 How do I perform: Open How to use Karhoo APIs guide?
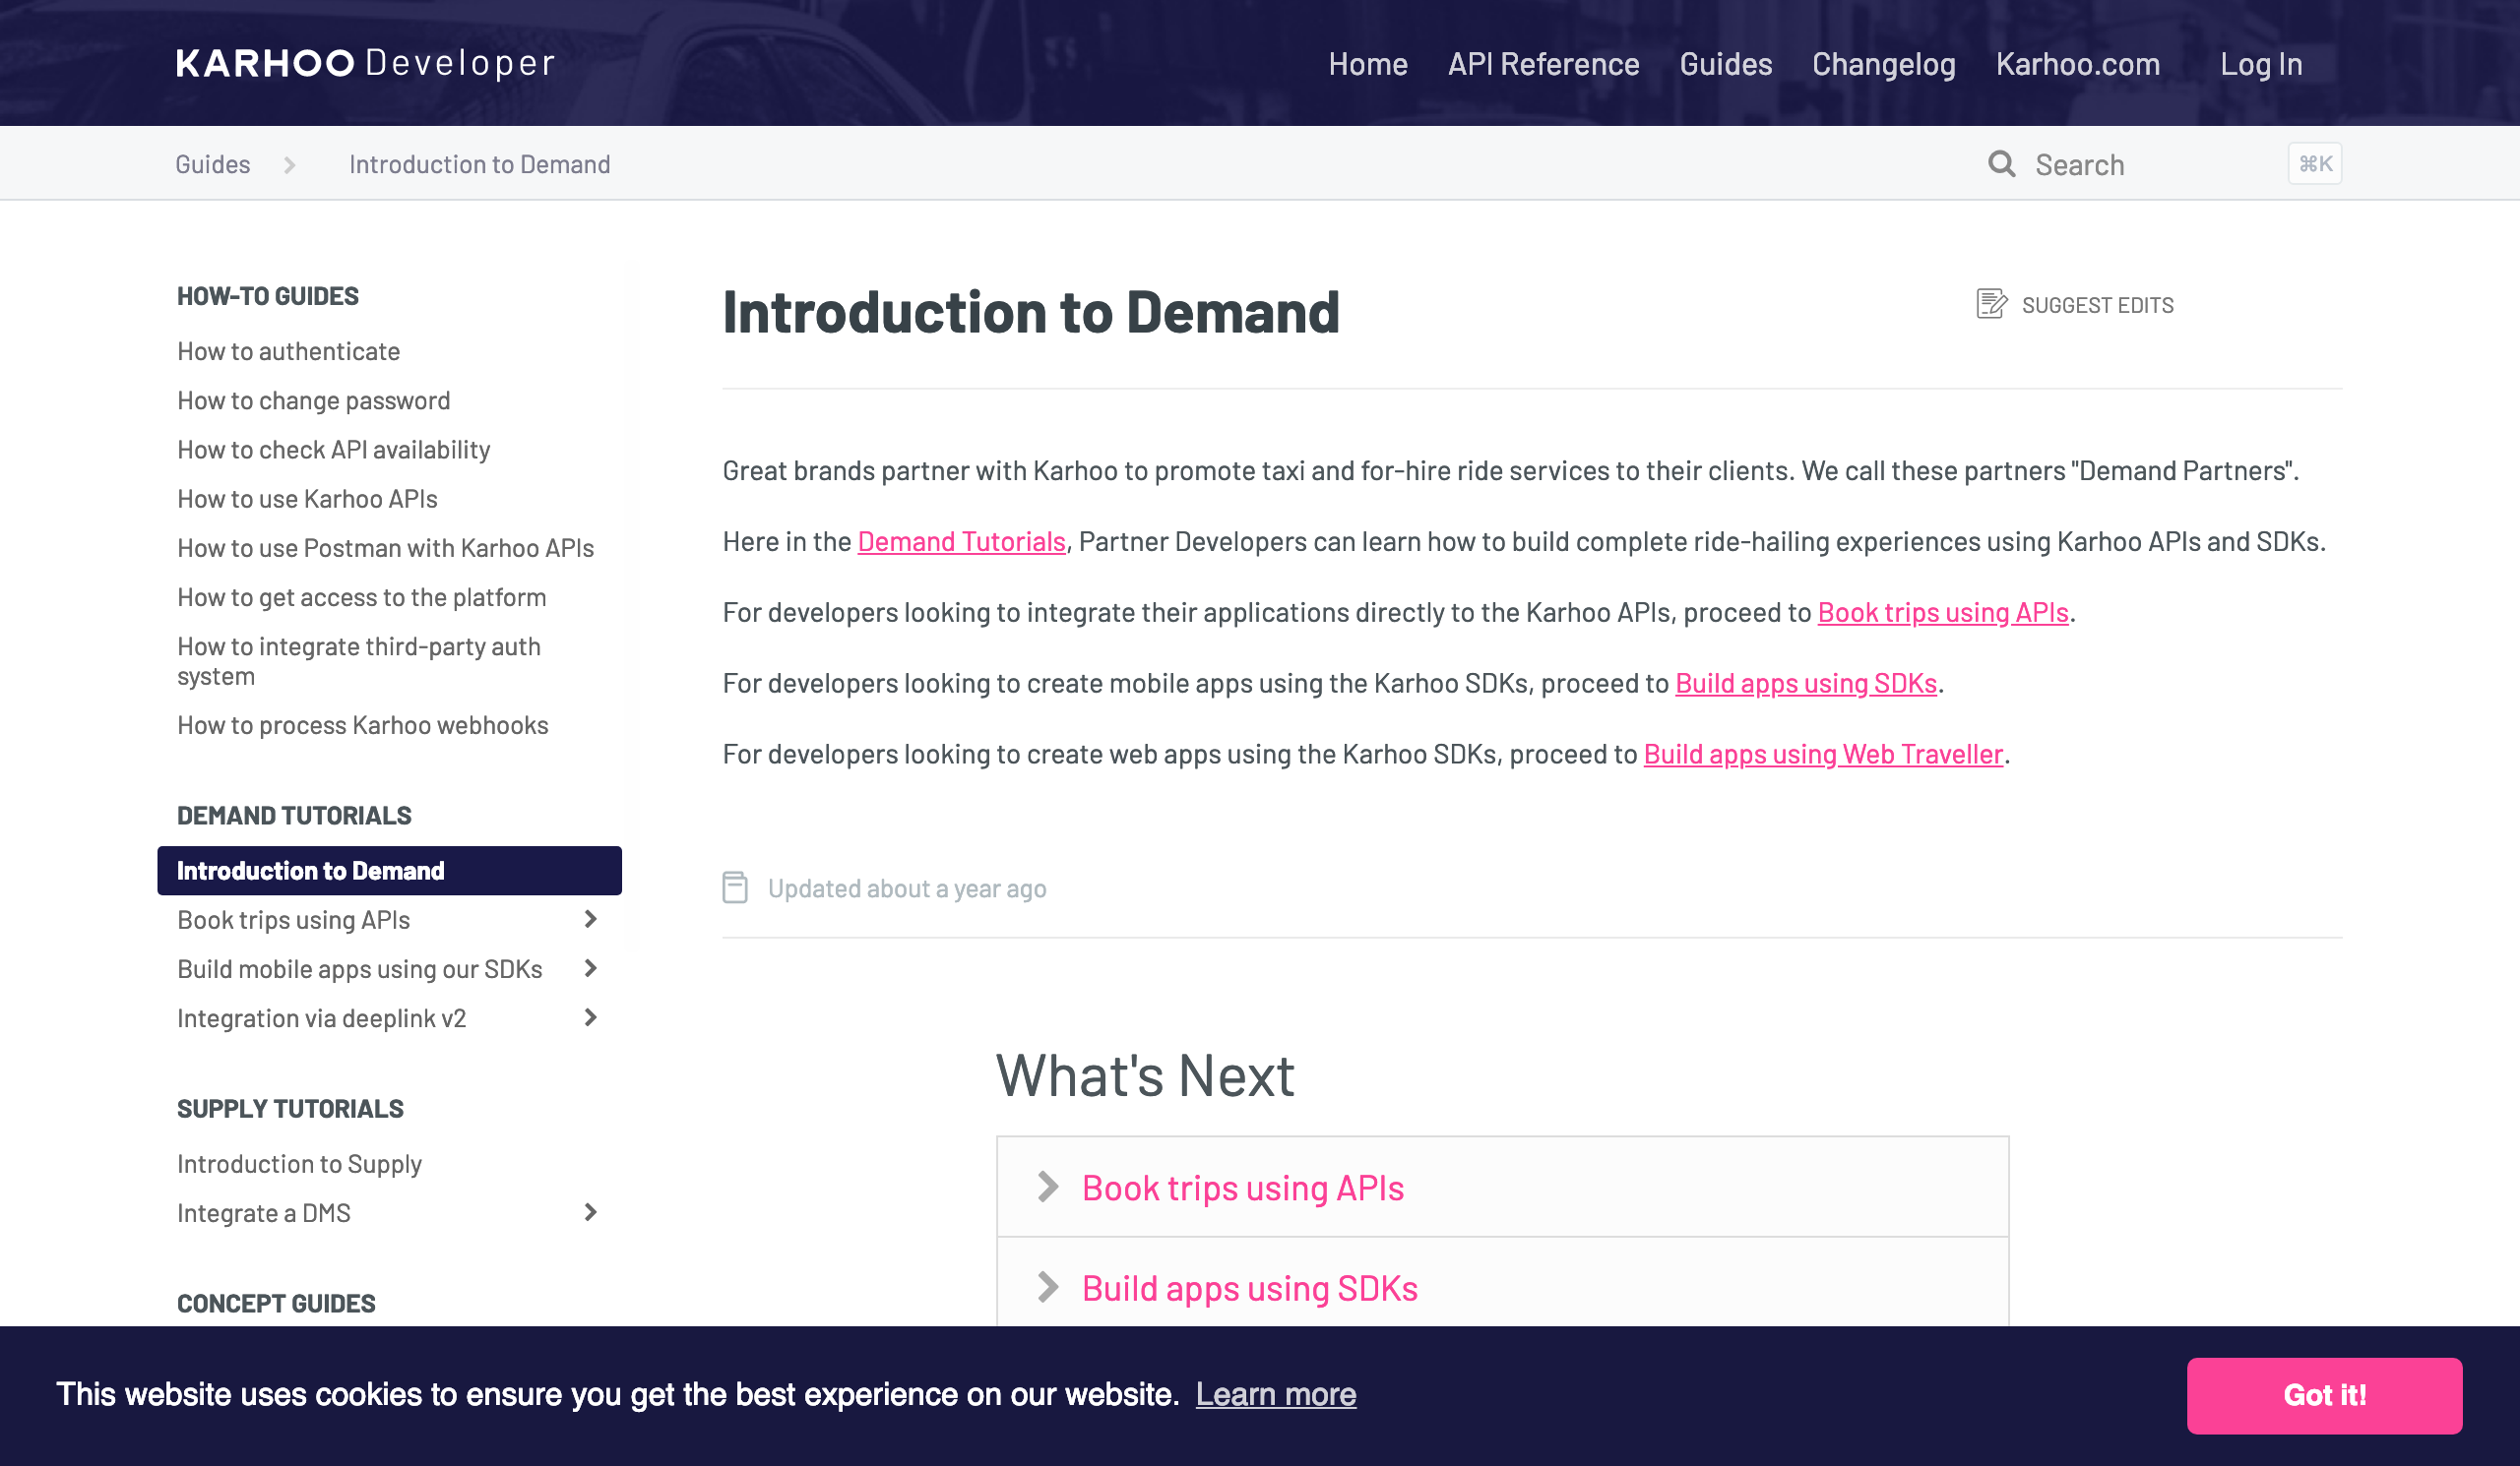tap(308, 499)
